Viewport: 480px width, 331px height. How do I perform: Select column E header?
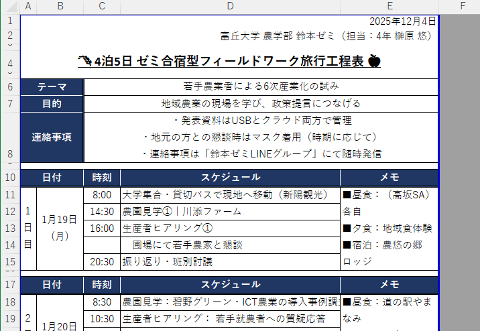[389, 6]
